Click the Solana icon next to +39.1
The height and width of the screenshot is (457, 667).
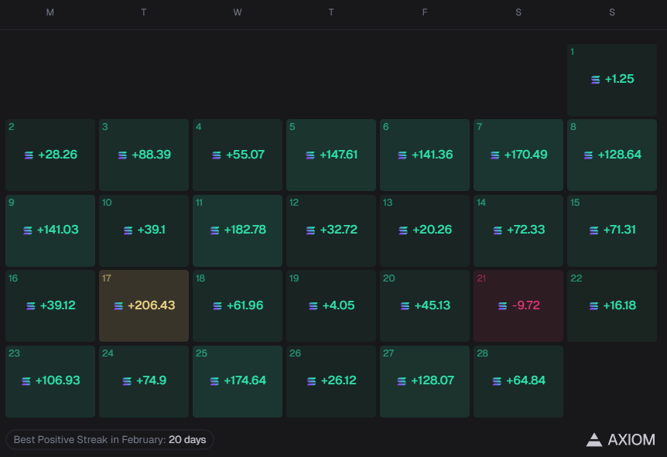[128, 230]
